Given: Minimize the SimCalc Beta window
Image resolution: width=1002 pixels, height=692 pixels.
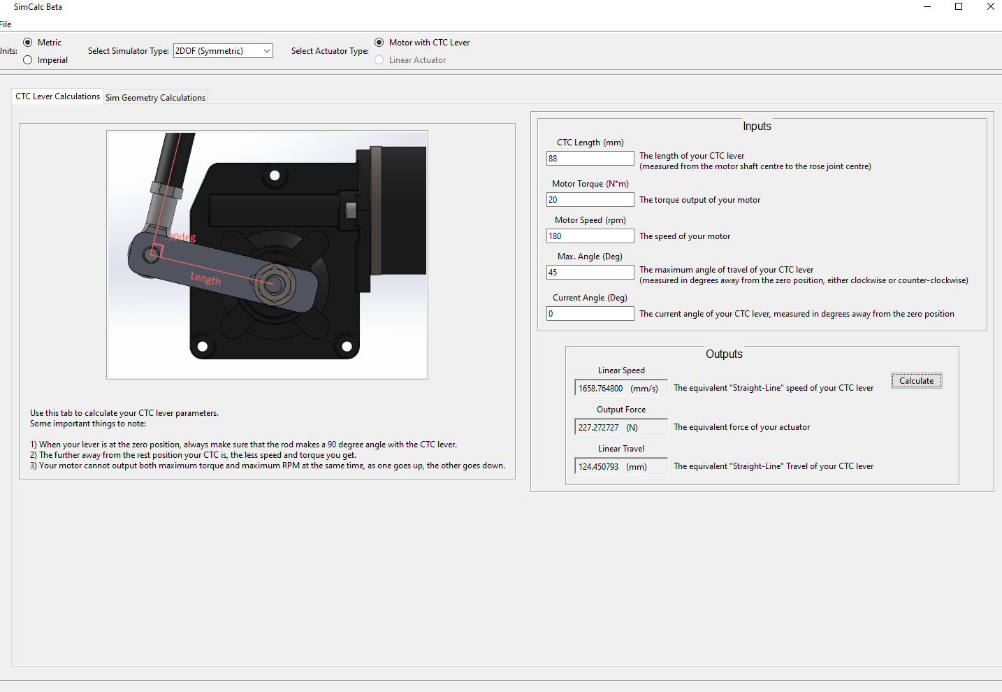Looking at the screenshot, I should pyautogui.click(x=927, y=7).
